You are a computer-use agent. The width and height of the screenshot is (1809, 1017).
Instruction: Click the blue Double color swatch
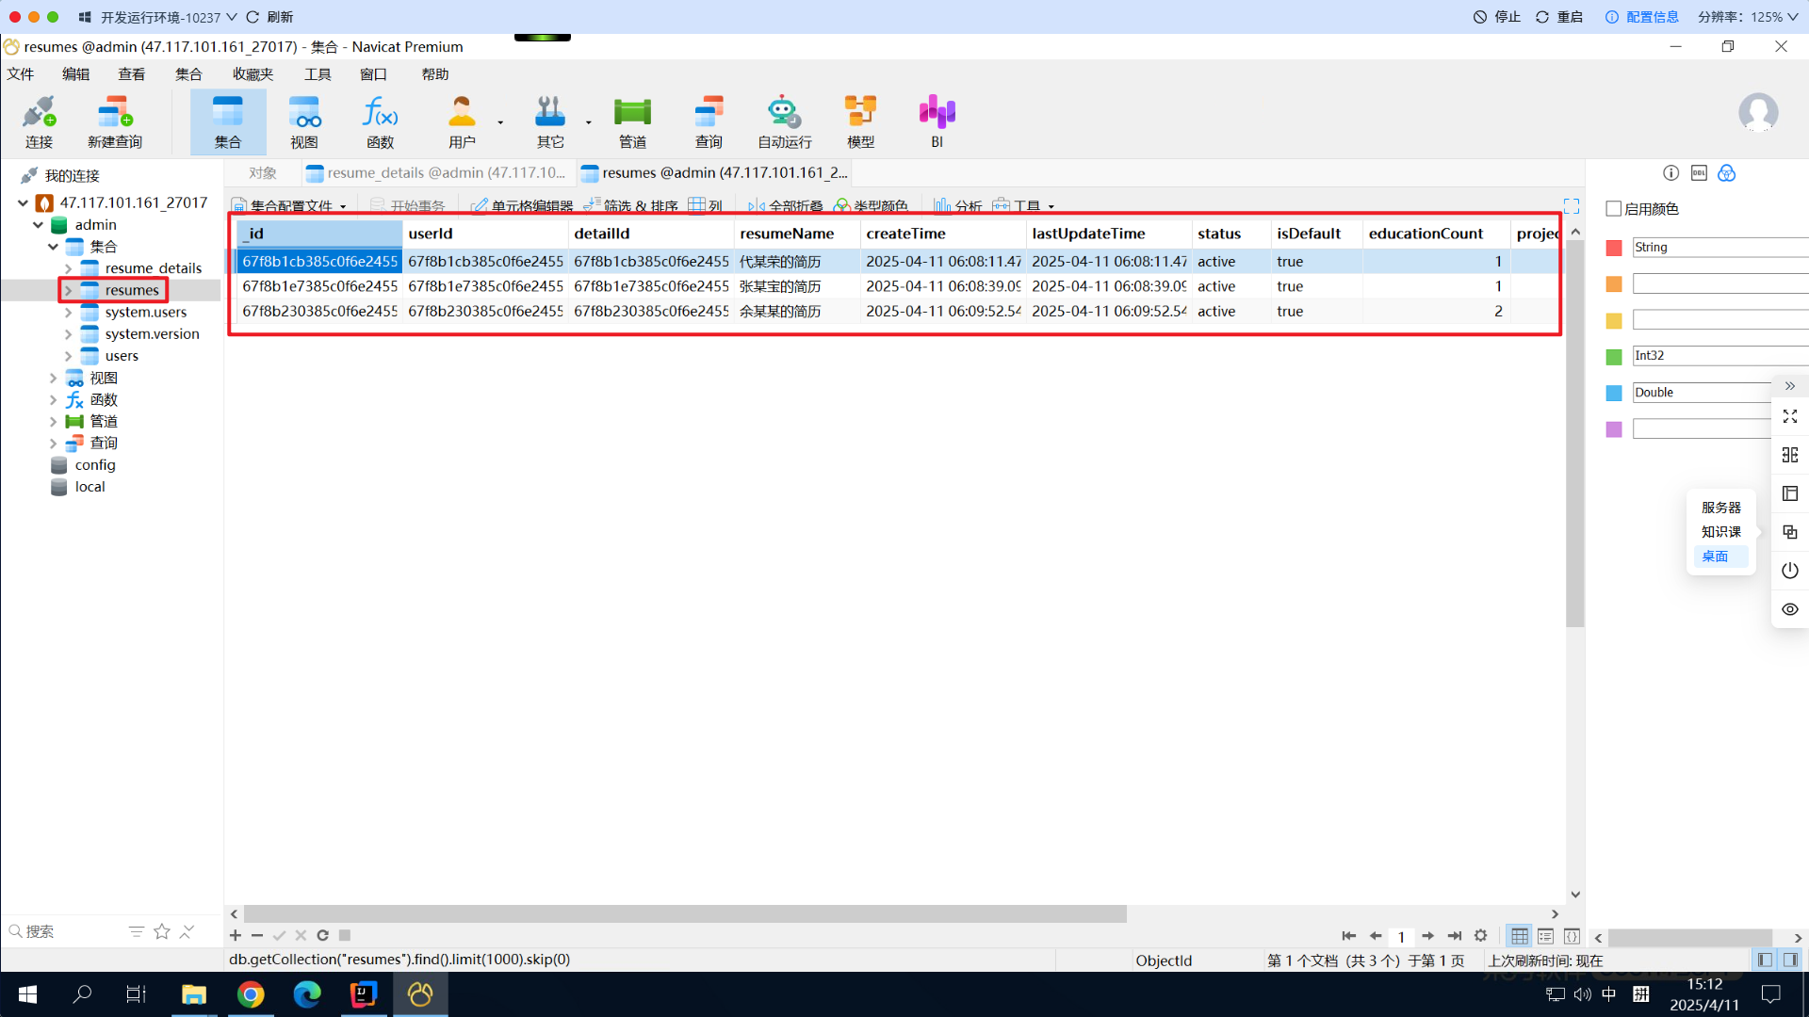1614,393
